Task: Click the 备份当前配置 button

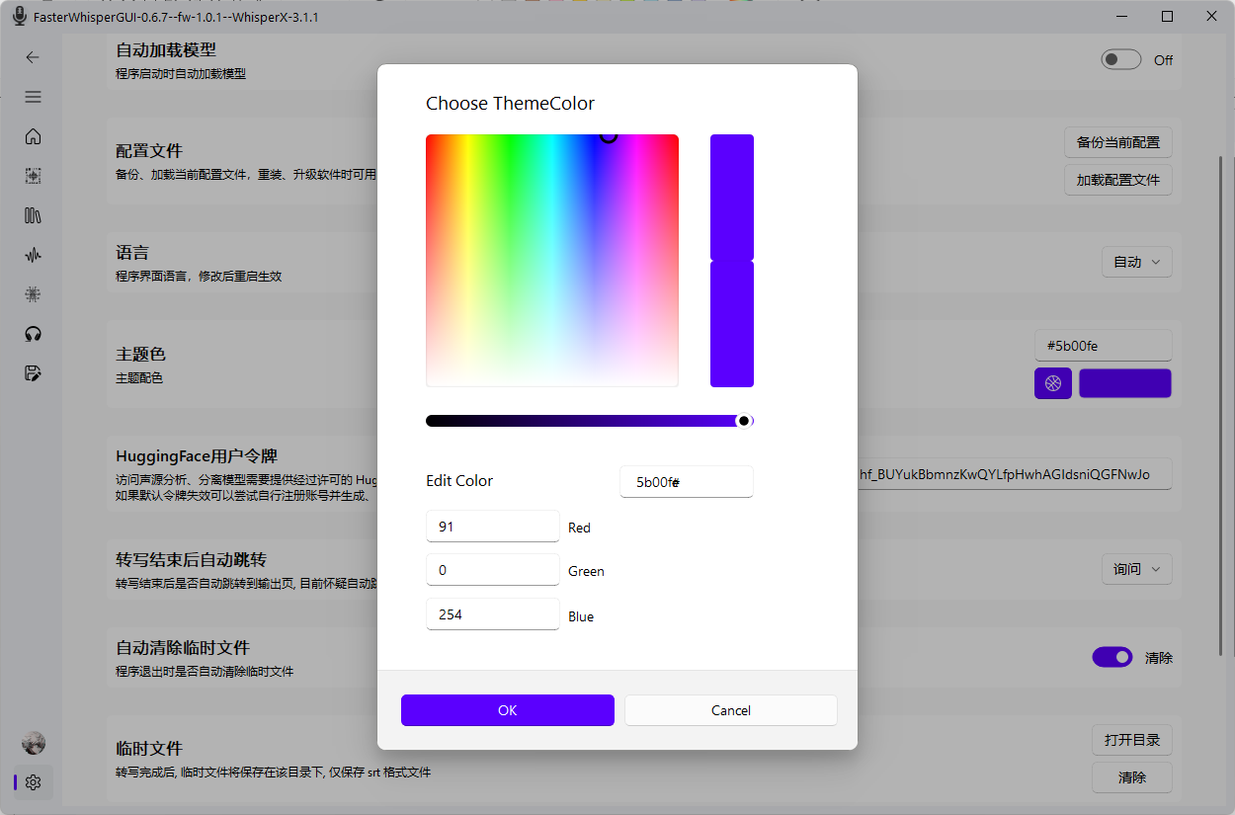Action: [x=1117, y=142]
